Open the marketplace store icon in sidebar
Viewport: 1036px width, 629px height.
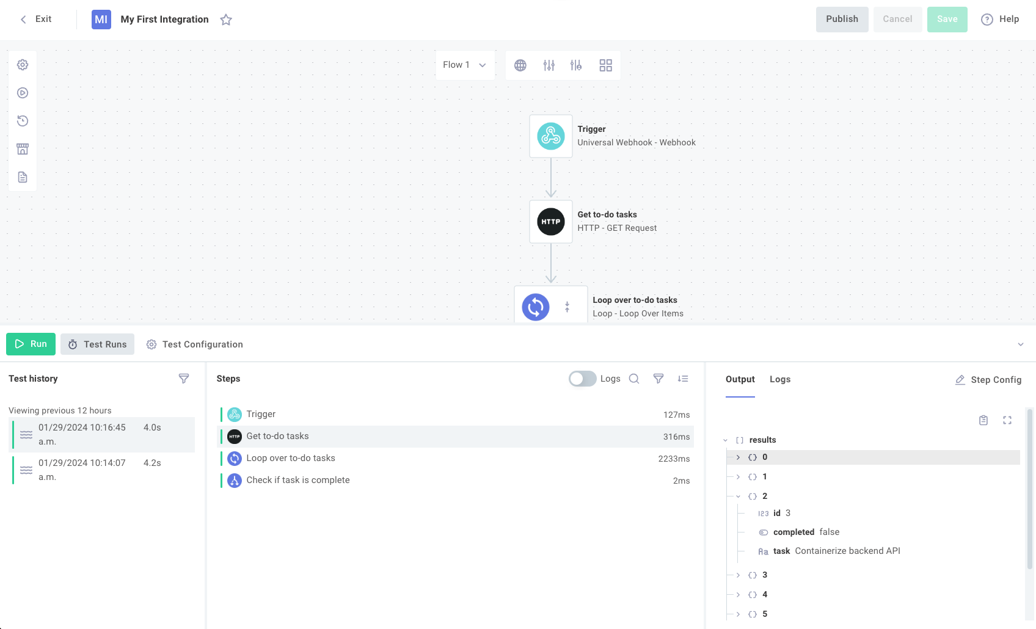click(x=23, y=149)
